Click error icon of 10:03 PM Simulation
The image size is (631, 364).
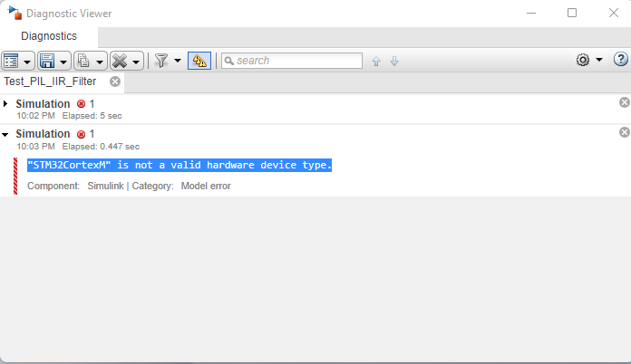(81, 134)
